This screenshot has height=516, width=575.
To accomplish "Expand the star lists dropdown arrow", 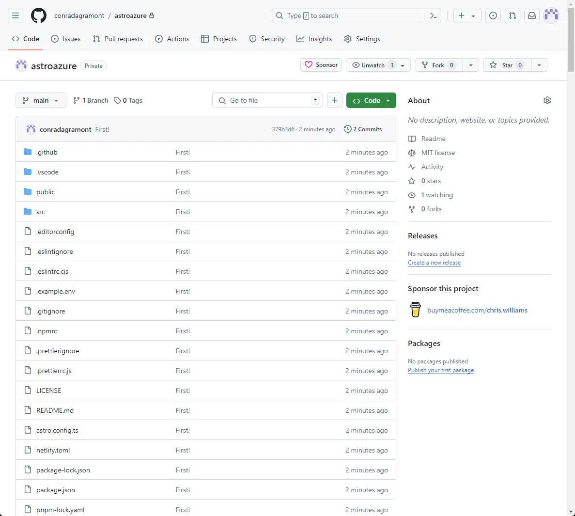I will coord(539,65).
